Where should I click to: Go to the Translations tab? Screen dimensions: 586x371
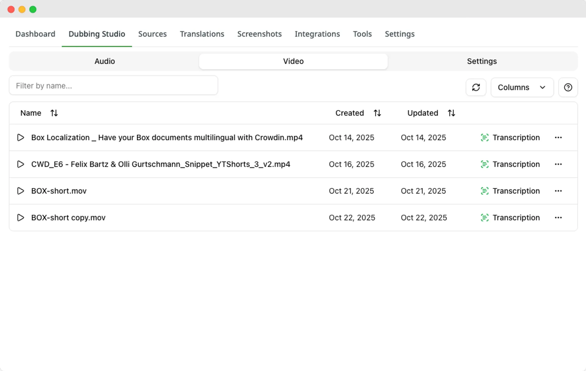tap(202, 34)
